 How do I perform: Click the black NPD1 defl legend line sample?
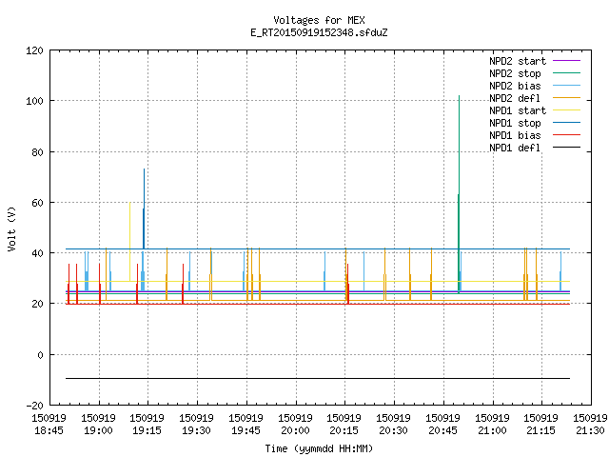click(x=567, y=148)
